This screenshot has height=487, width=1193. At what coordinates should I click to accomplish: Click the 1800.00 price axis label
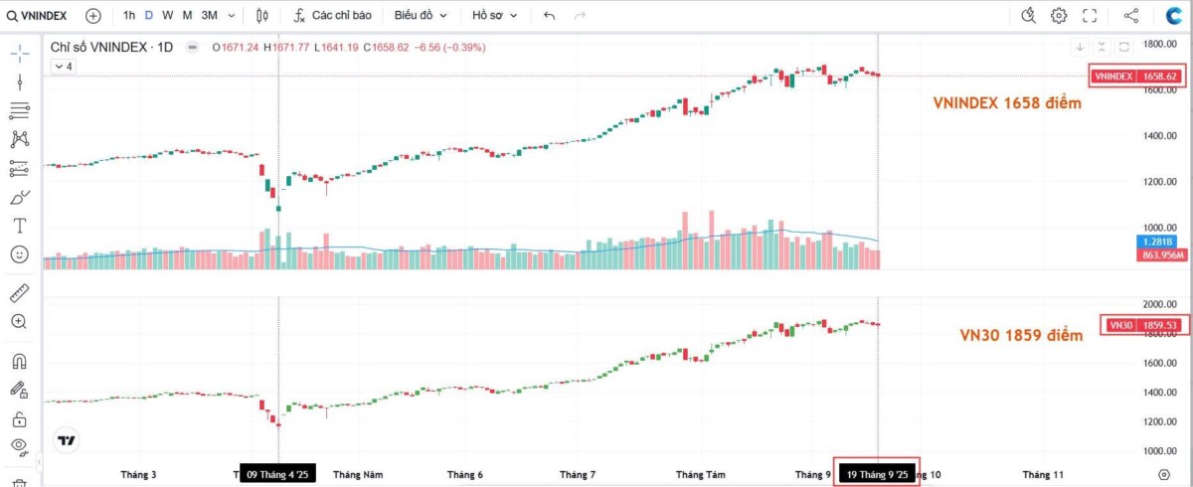(x=1159, y=44)
